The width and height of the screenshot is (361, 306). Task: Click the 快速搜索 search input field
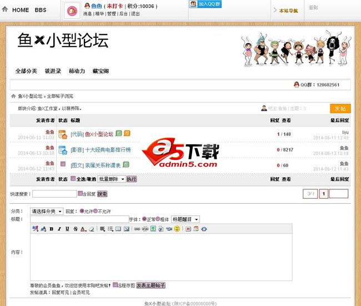tap(54, 194)
